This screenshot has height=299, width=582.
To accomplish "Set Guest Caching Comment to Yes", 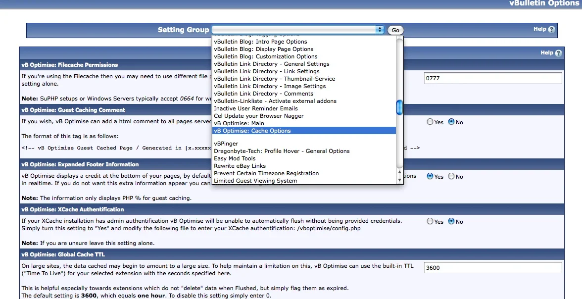I will click(430, 122).
